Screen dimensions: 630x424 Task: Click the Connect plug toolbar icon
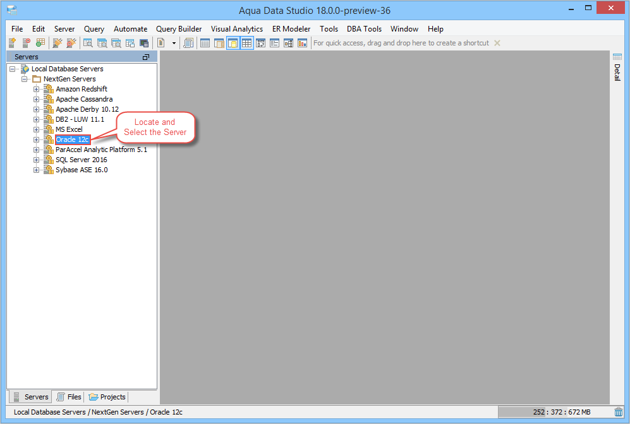click(x=58, y=43)
